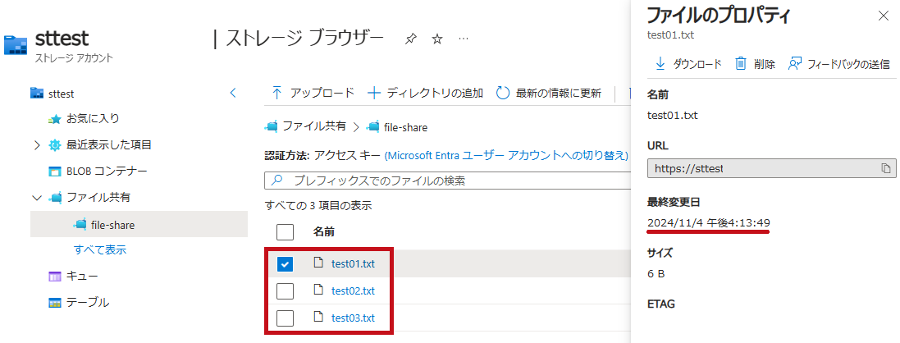Viewport: 900px width, 343px height.
Task: Expand the recently viewed items node
Action: click(37, 145)
